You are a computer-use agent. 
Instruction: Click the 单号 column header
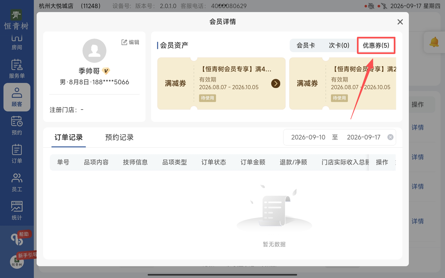[63, 162]
